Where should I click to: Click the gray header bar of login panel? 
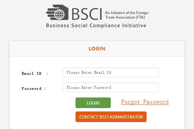(x=97, y=49)
